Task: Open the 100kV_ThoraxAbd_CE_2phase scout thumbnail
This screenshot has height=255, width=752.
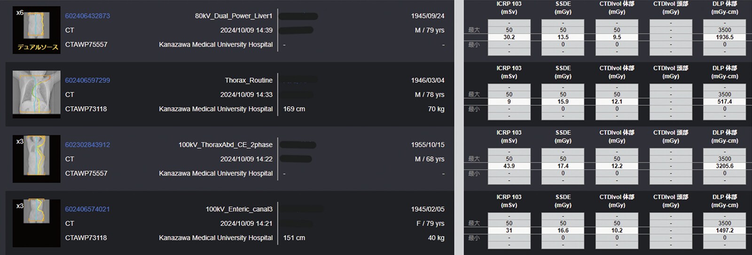Action: (36, 158)
